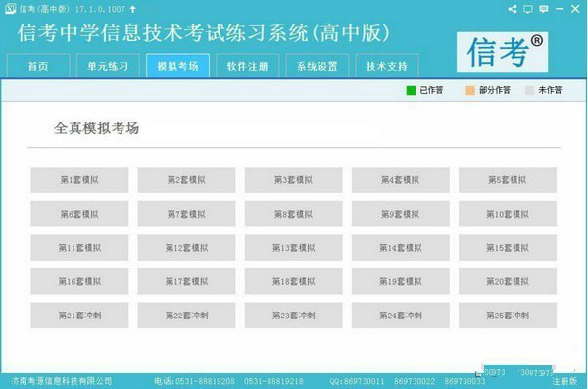
Task: Click QQ number 869730033
Action: [465, 381]
